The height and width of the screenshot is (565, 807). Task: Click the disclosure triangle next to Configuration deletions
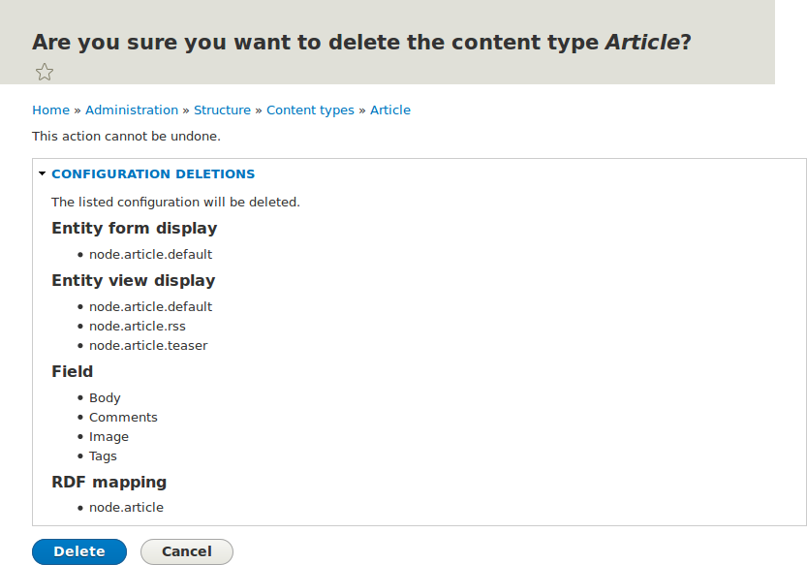(x=41, y=173)
